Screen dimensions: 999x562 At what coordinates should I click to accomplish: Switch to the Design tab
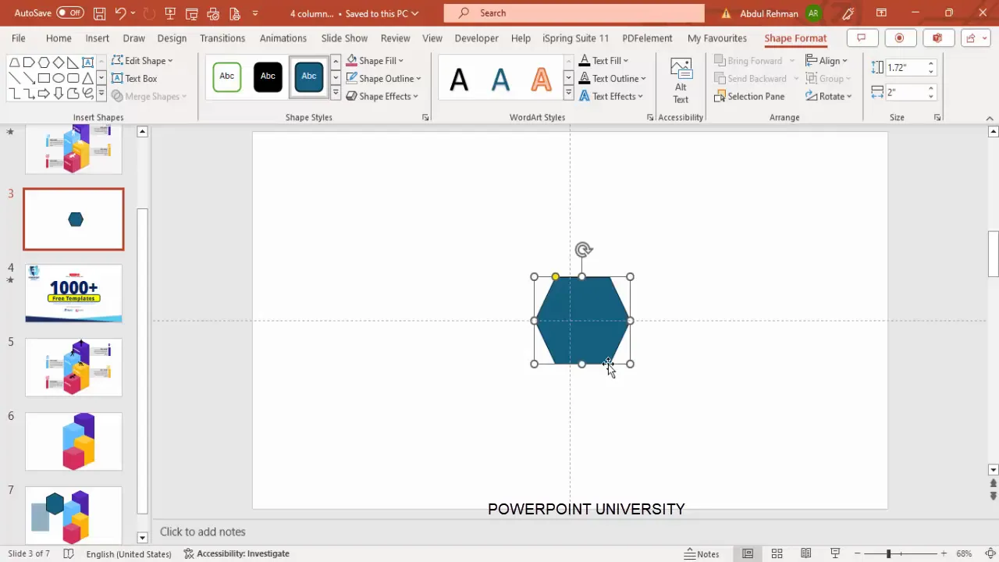[172, 38]
